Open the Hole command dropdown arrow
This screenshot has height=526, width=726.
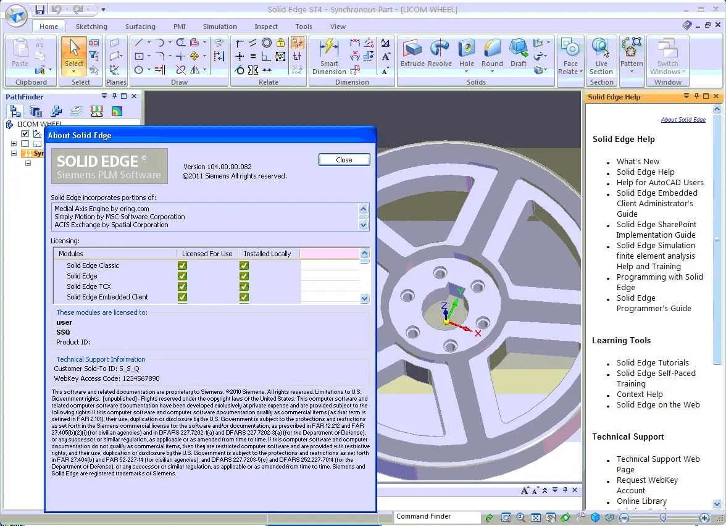point(466,72)
